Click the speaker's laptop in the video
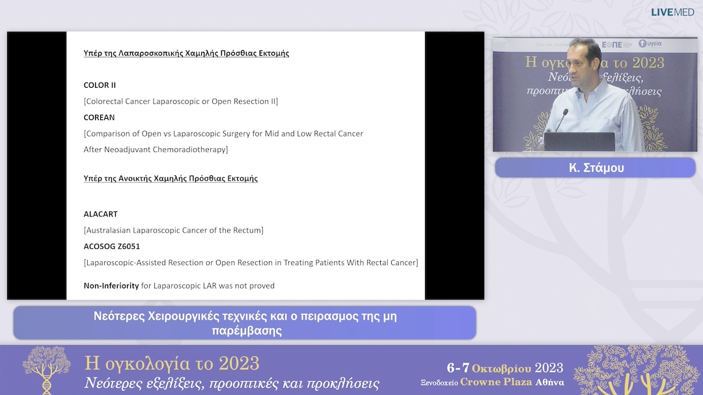Viewport: 703px width, 395px height. coord(579,142)
